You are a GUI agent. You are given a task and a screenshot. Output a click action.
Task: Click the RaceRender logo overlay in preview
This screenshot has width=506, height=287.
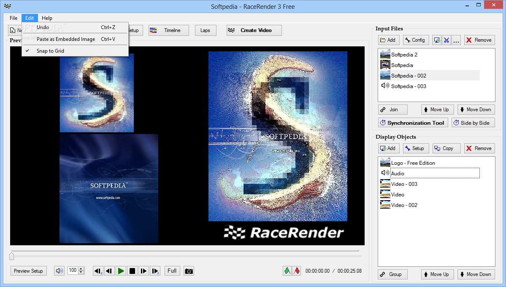pos(284,233)
